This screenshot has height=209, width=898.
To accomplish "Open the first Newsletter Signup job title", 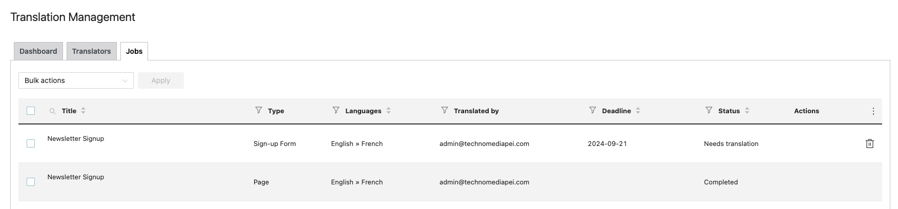I will pos(76,139).
